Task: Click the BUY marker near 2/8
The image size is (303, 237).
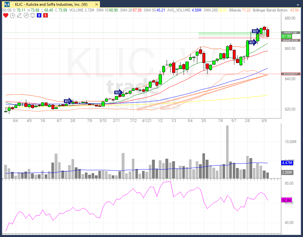Action: (x=252, y=42)
